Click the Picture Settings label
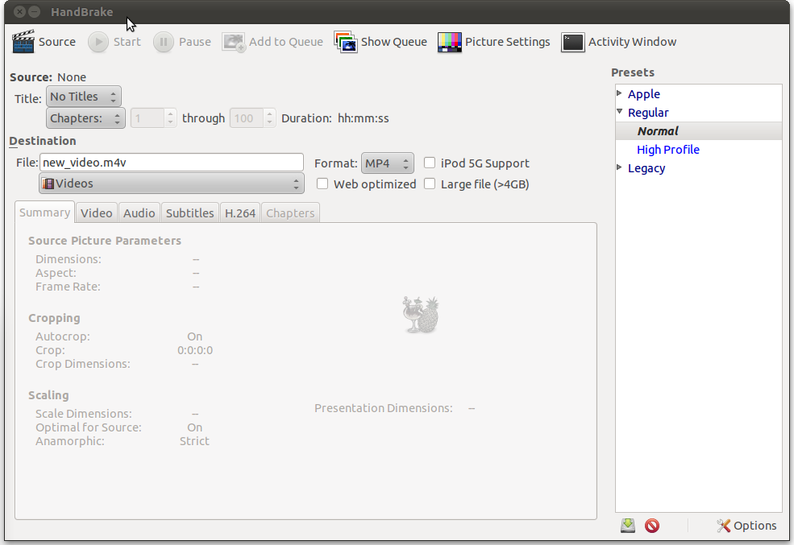This screenshot has height=545, width=794. tap(507, 42)
